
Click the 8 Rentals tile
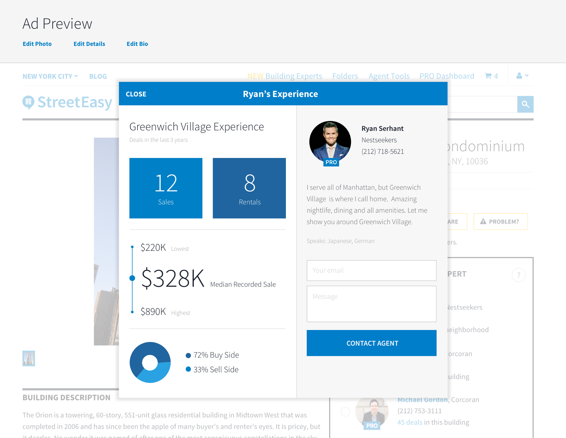(249, 188)
